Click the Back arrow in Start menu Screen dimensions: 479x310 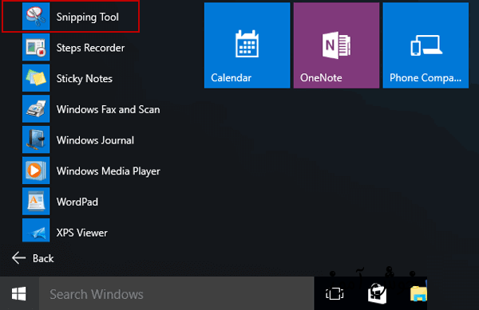pyautogui.click(x=19, y=258)
